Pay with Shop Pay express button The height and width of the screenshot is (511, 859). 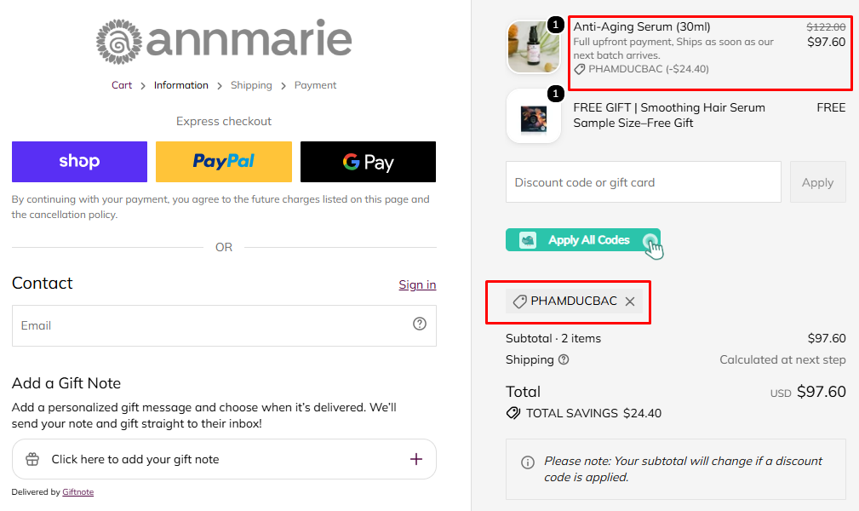(x=79, y=162)
